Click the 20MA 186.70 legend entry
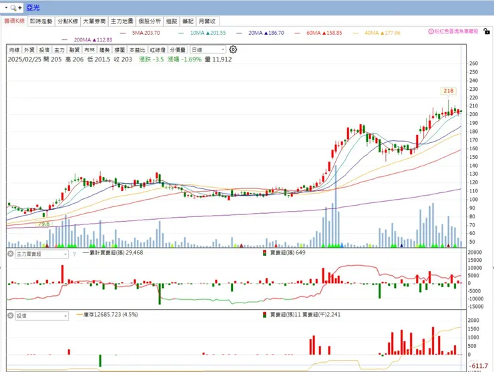 click(266, 33)
